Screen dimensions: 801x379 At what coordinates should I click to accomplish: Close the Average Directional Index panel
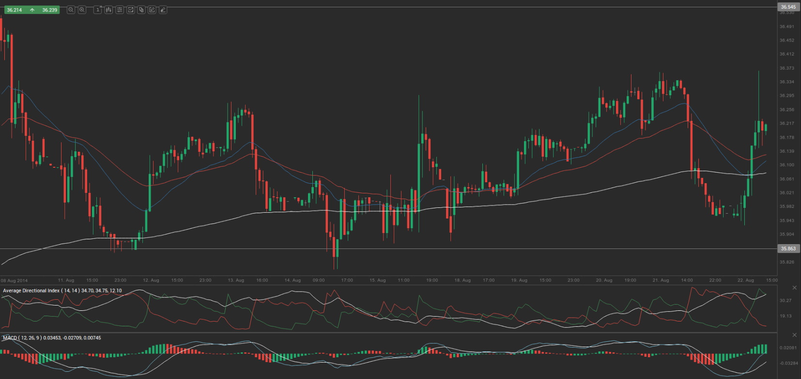(x=794, y=288)
